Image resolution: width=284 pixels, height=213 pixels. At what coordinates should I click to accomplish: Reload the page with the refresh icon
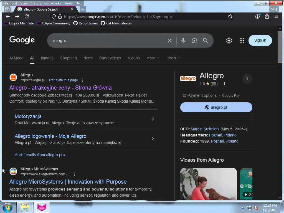tap(27, 16)
